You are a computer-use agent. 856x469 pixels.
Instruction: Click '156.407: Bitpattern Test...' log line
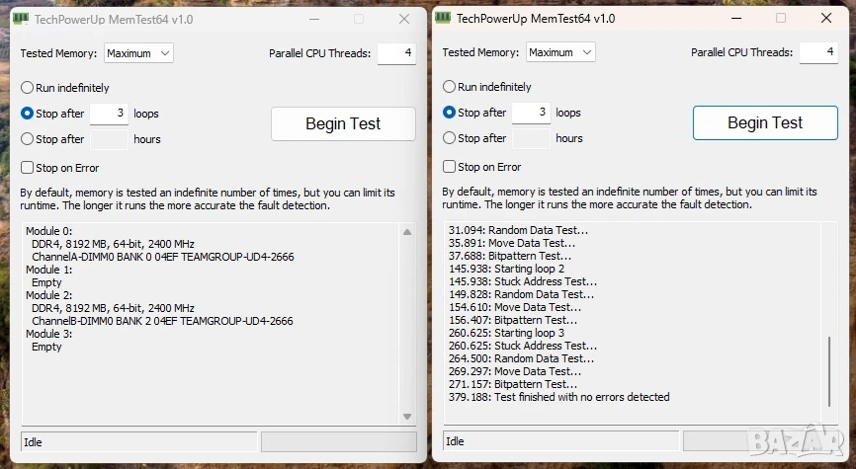coord(513,320)
